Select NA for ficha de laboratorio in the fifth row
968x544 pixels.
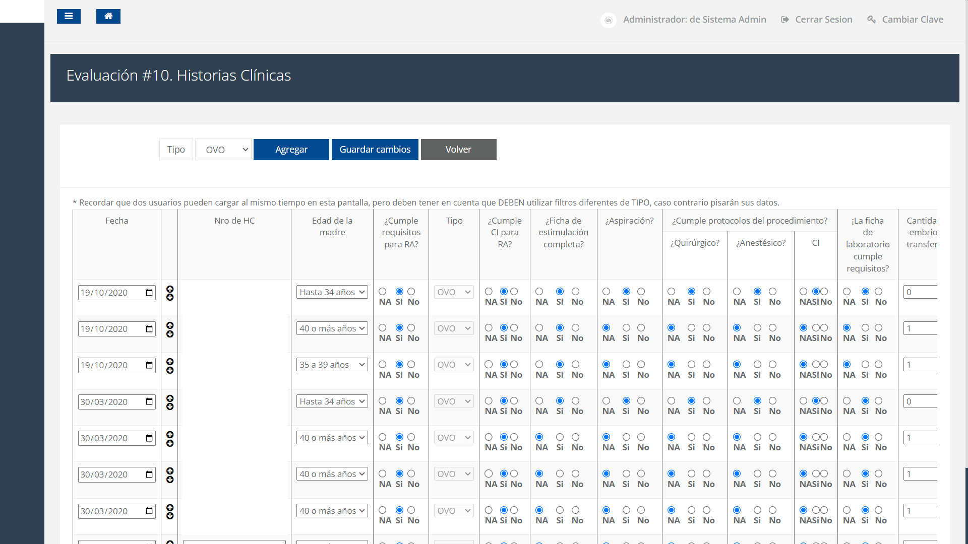coord(847,437)
